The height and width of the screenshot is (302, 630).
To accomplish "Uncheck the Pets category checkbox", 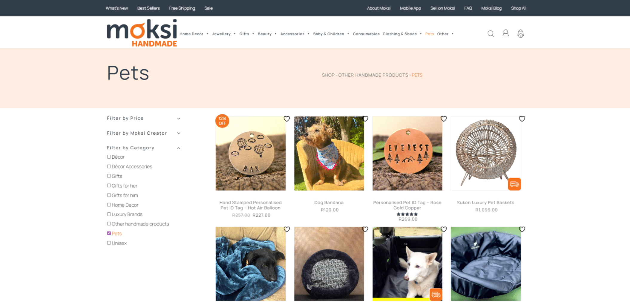I will coord(109,233).
